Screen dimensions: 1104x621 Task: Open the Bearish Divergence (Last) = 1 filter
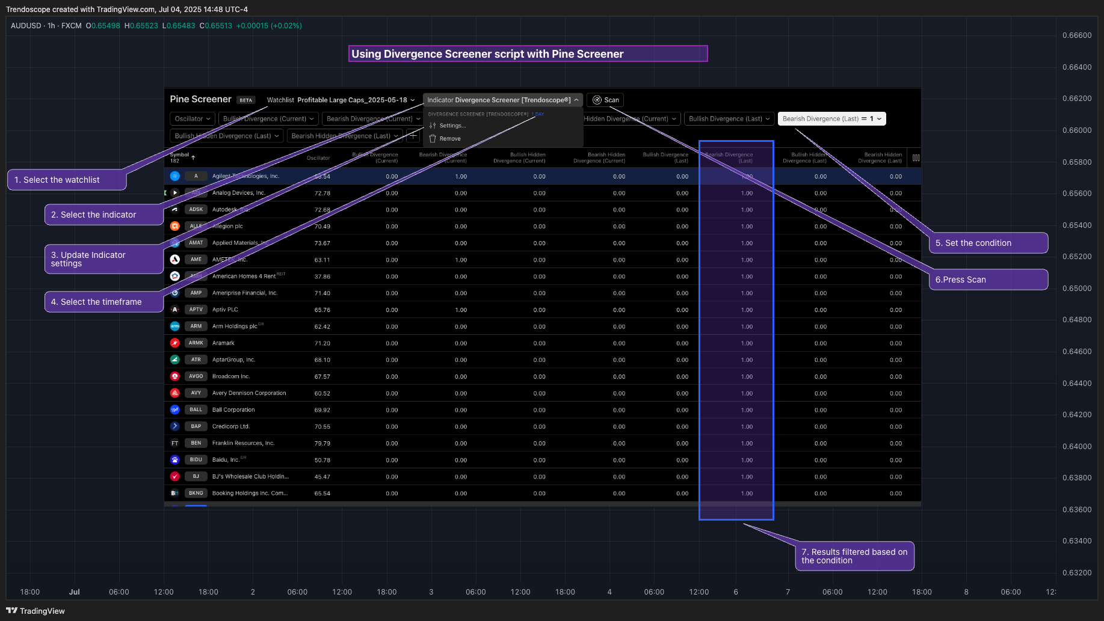(831, 119)
